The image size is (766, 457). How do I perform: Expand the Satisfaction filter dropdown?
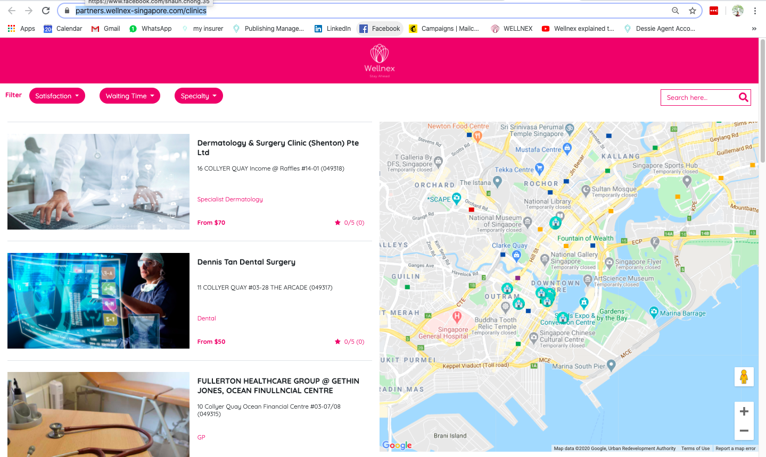click(57, 96)
